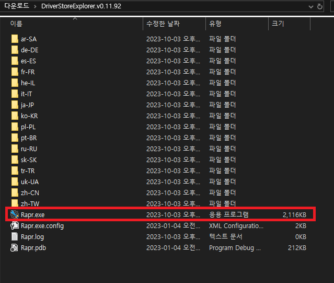Select the uk-UA folder name
Viewport: 334px width, 283px height.
[30, 182]
